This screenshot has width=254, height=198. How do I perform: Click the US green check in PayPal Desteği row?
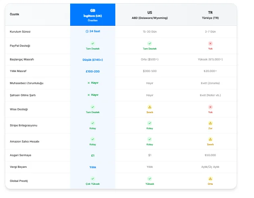(x=150, y=43)
